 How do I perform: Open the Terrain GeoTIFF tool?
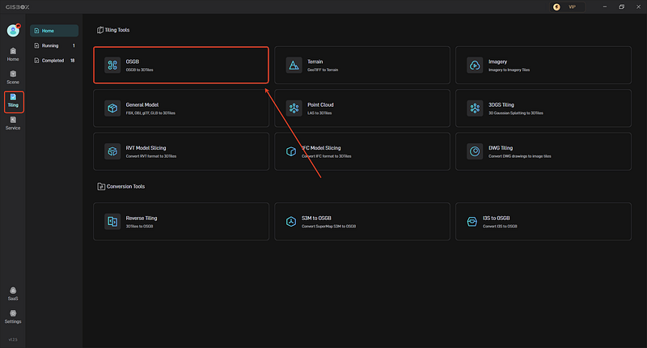(362, 66)
